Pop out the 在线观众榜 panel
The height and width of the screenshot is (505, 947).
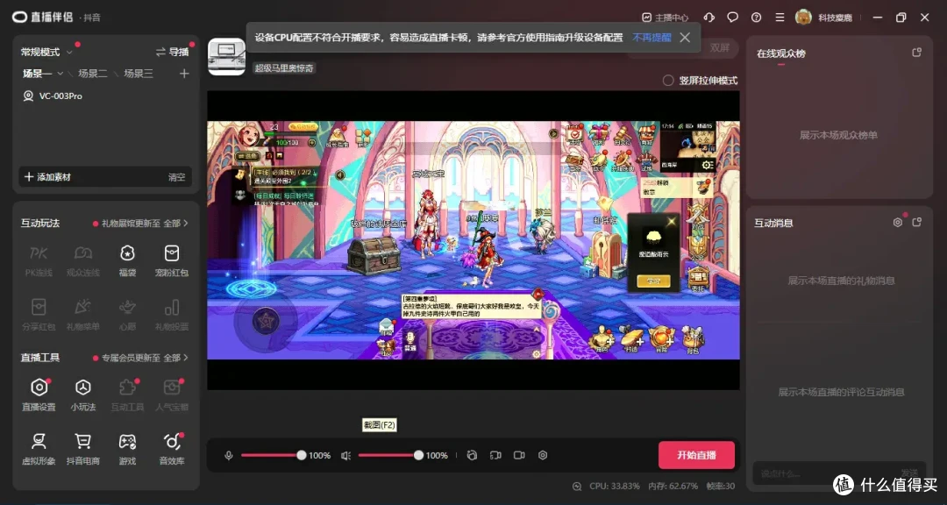[x=917, y=53]
